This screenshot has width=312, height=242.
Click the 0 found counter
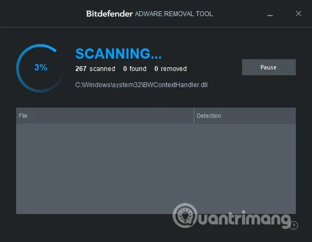click(134, 69)
